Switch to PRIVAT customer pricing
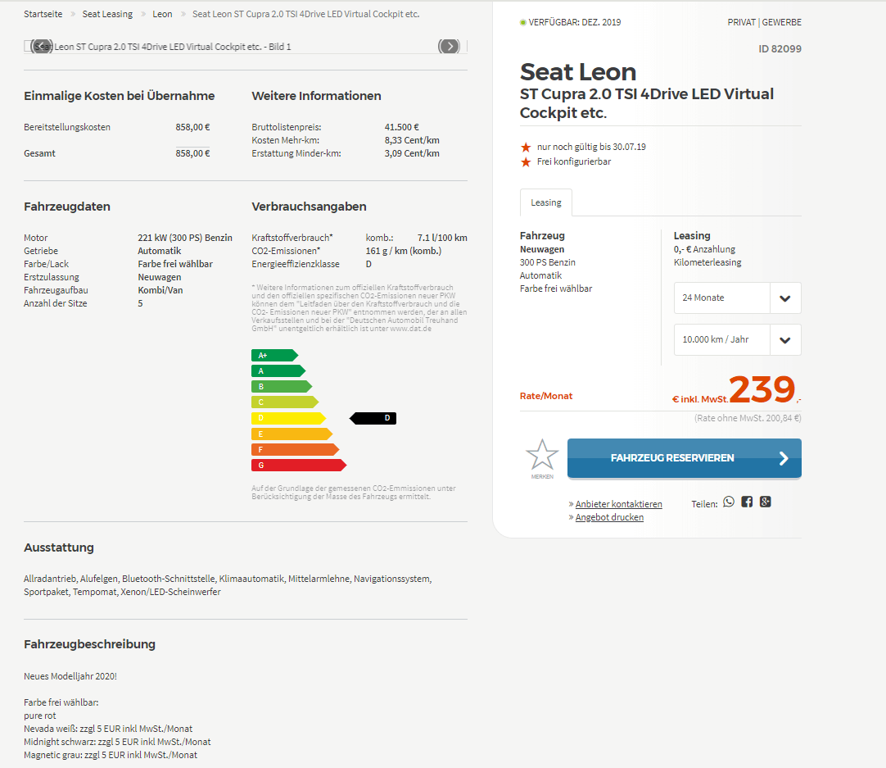The image size is (886, 768). pyautogui.click(x=741, y=22)
